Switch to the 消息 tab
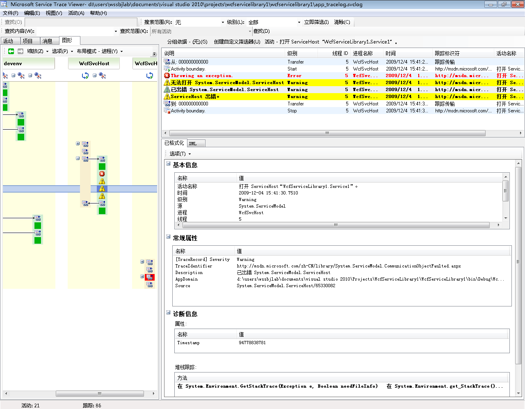This screenshot has height=409, width=525. pyautogui.click(x=50, y=41)
